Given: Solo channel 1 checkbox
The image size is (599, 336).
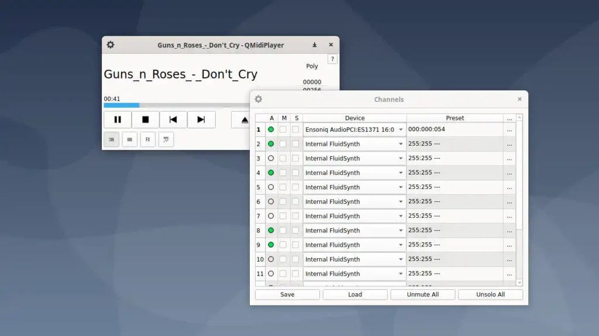Looking at the screenshot, I should (295, 129).
